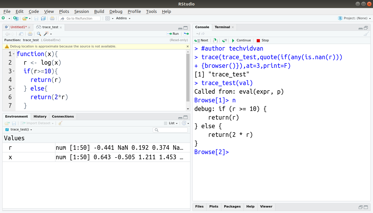Click the source editor vertical scrollbar
The height and width of the screenshot is (213, 373).
pyautogui.click(x=188, y=78)
